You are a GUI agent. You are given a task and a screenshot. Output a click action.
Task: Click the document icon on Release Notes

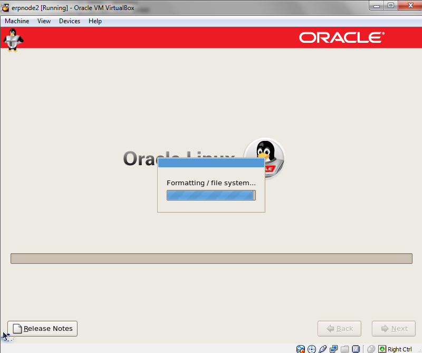[17, 329]
